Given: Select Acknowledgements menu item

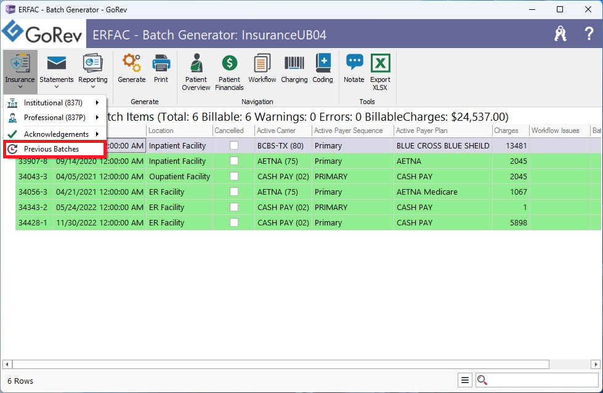Looking at the screenshot, I should click(x=55, y=134).
